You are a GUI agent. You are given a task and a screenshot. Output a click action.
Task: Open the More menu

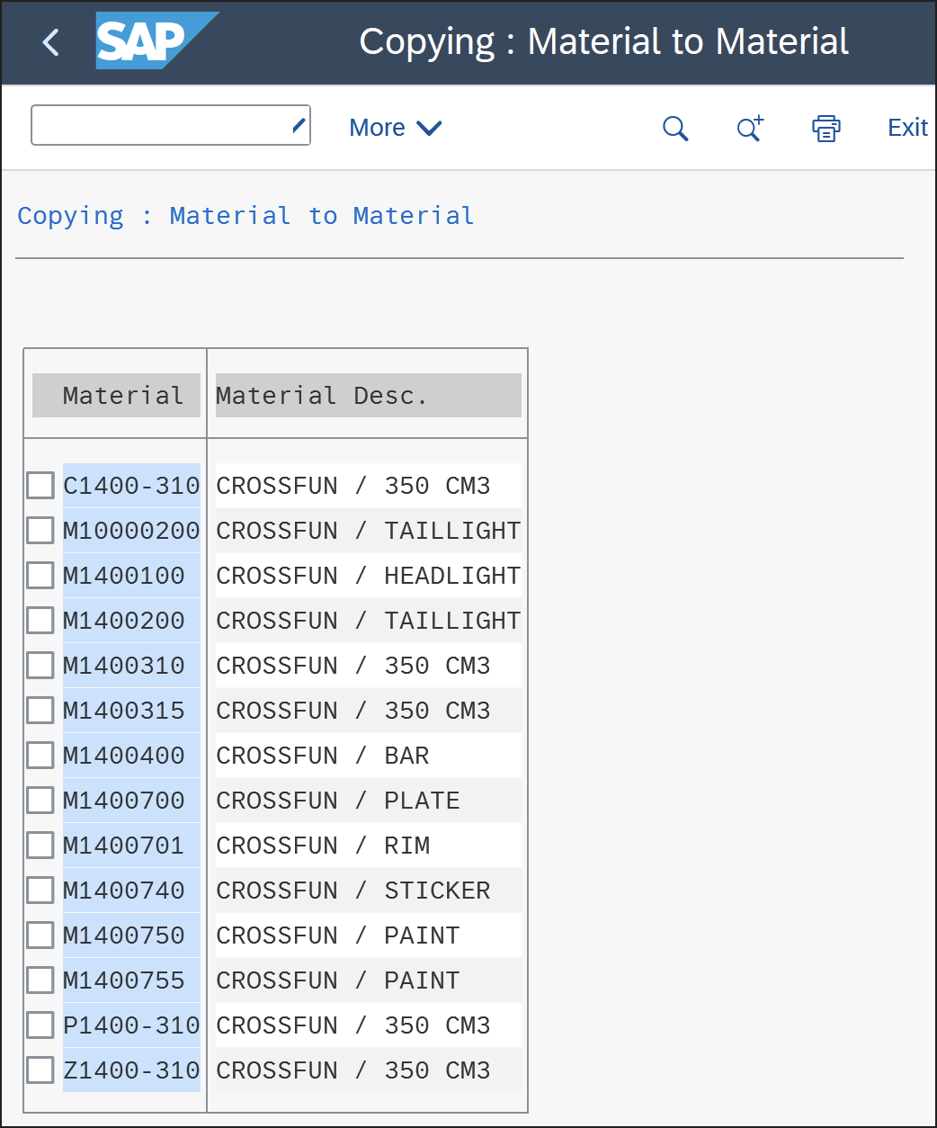[x=395, y=128]
